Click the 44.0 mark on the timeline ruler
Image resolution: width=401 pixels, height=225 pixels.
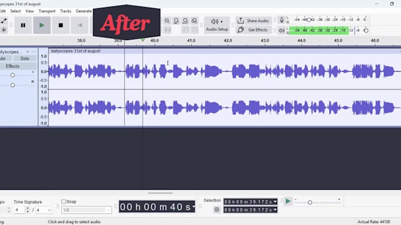(x=301, y=41)
